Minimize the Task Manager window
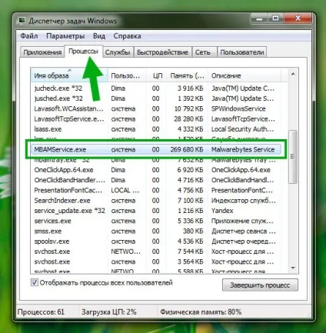326x333 pixels. pos(259,18)
